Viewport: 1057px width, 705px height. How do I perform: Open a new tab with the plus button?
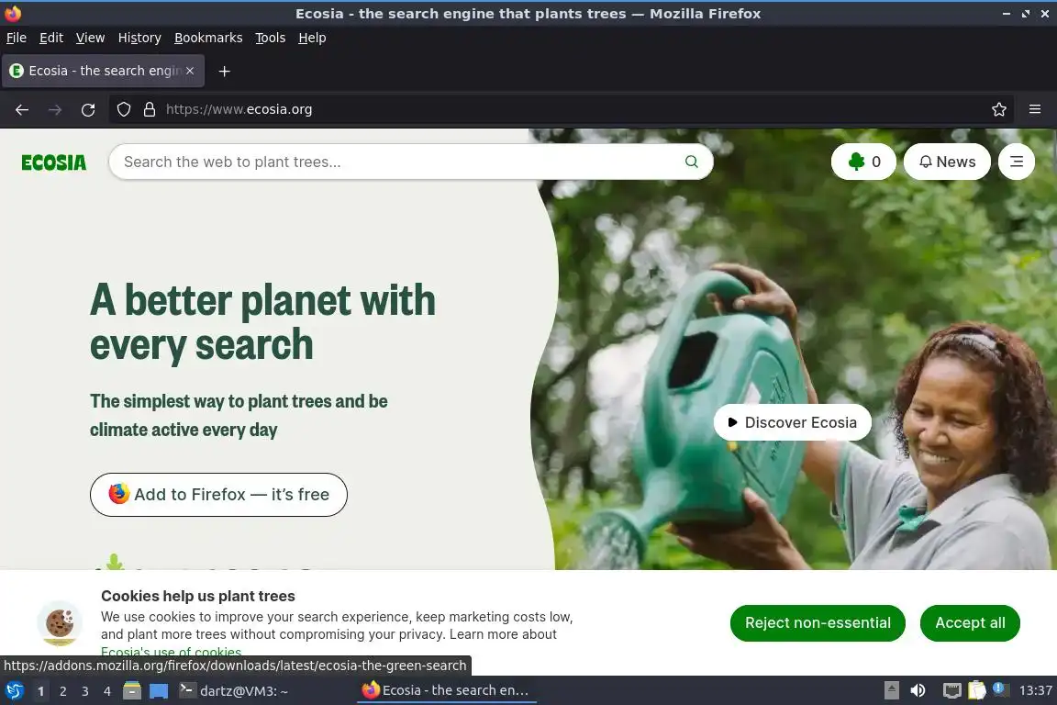click(225, 71)
